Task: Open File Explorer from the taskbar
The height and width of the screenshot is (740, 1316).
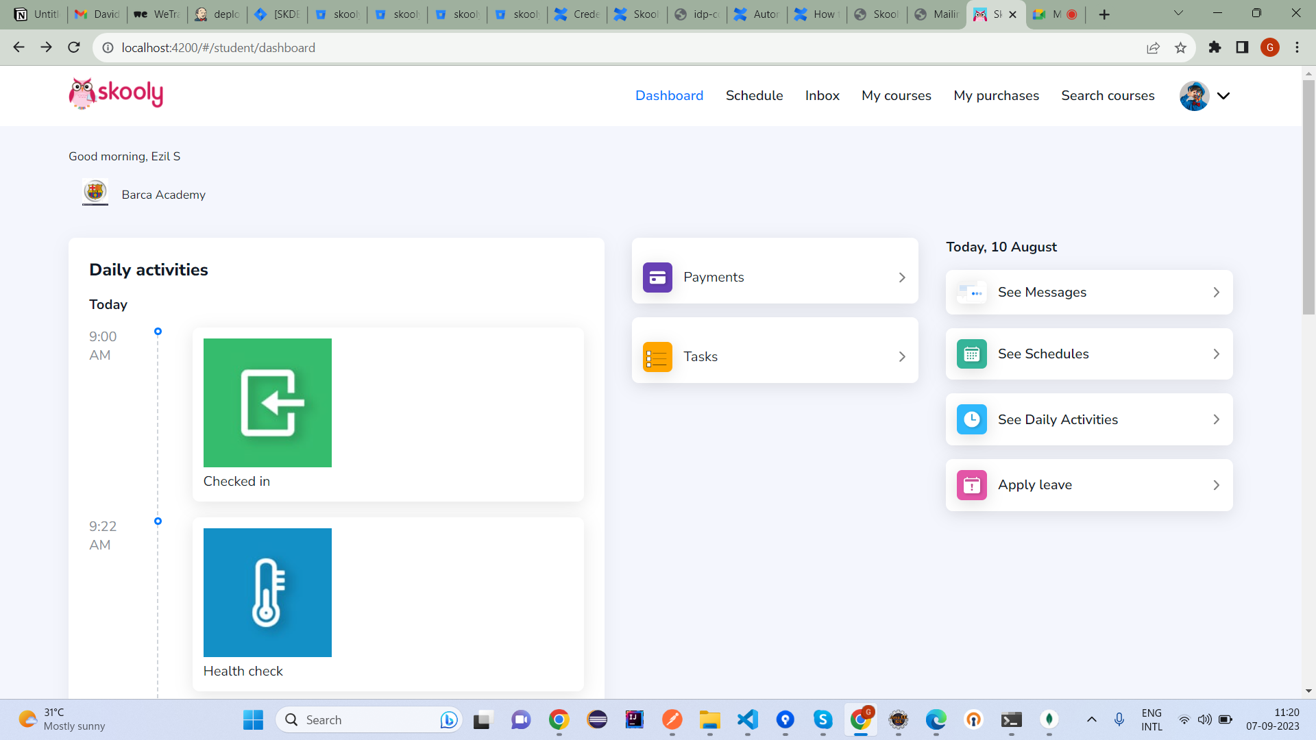Action: click(709, 719)
